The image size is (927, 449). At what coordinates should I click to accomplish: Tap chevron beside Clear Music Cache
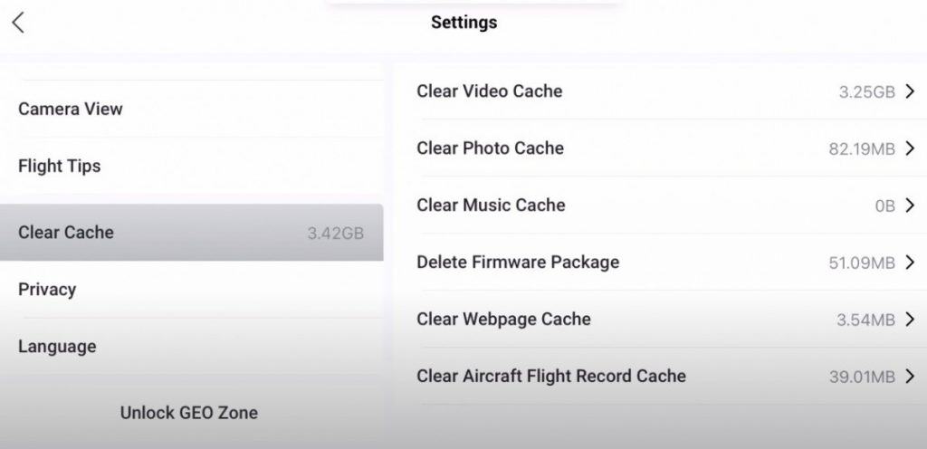[x=910, y=205]
